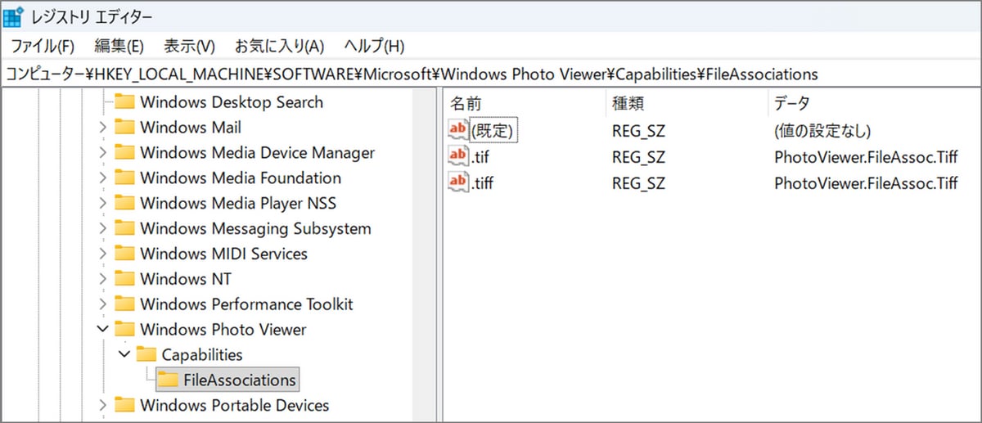Expand the Windows Portable Devices node

point(102,405)
